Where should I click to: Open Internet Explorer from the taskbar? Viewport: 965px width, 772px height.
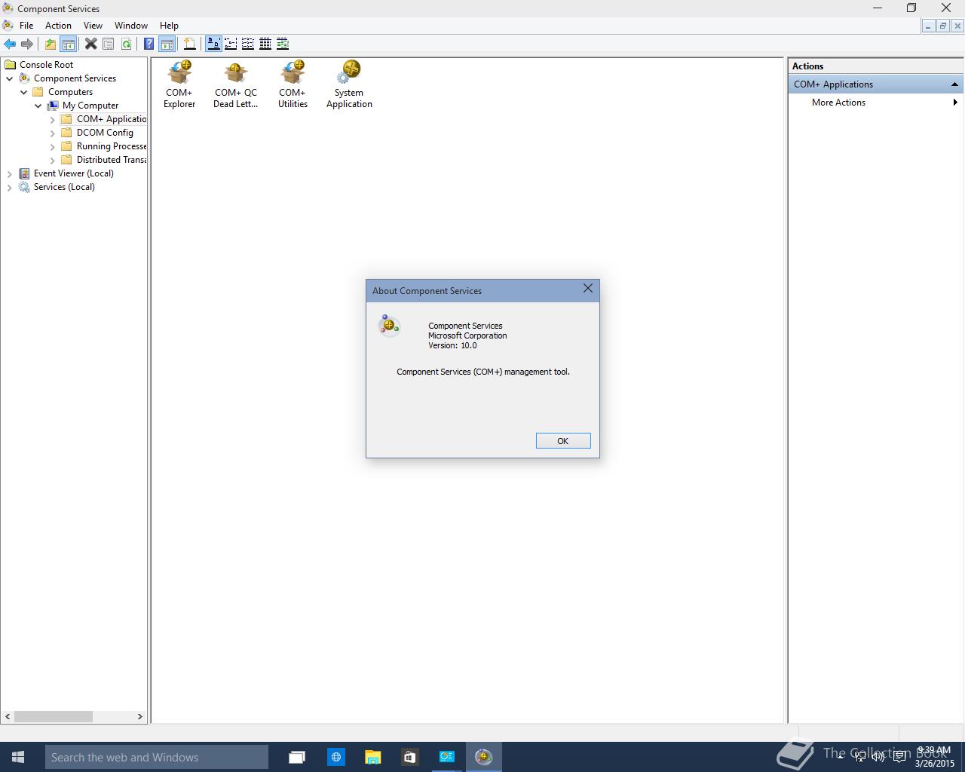click(336, 757)
